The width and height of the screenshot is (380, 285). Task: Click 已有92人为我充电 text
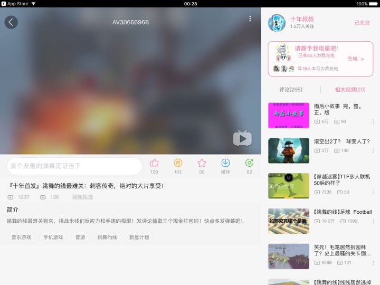click(316, 55)
